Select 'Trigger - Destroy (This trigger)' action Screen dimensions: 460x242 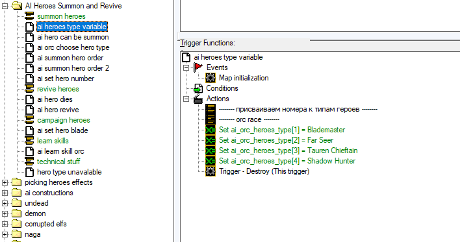coord(264,171)
